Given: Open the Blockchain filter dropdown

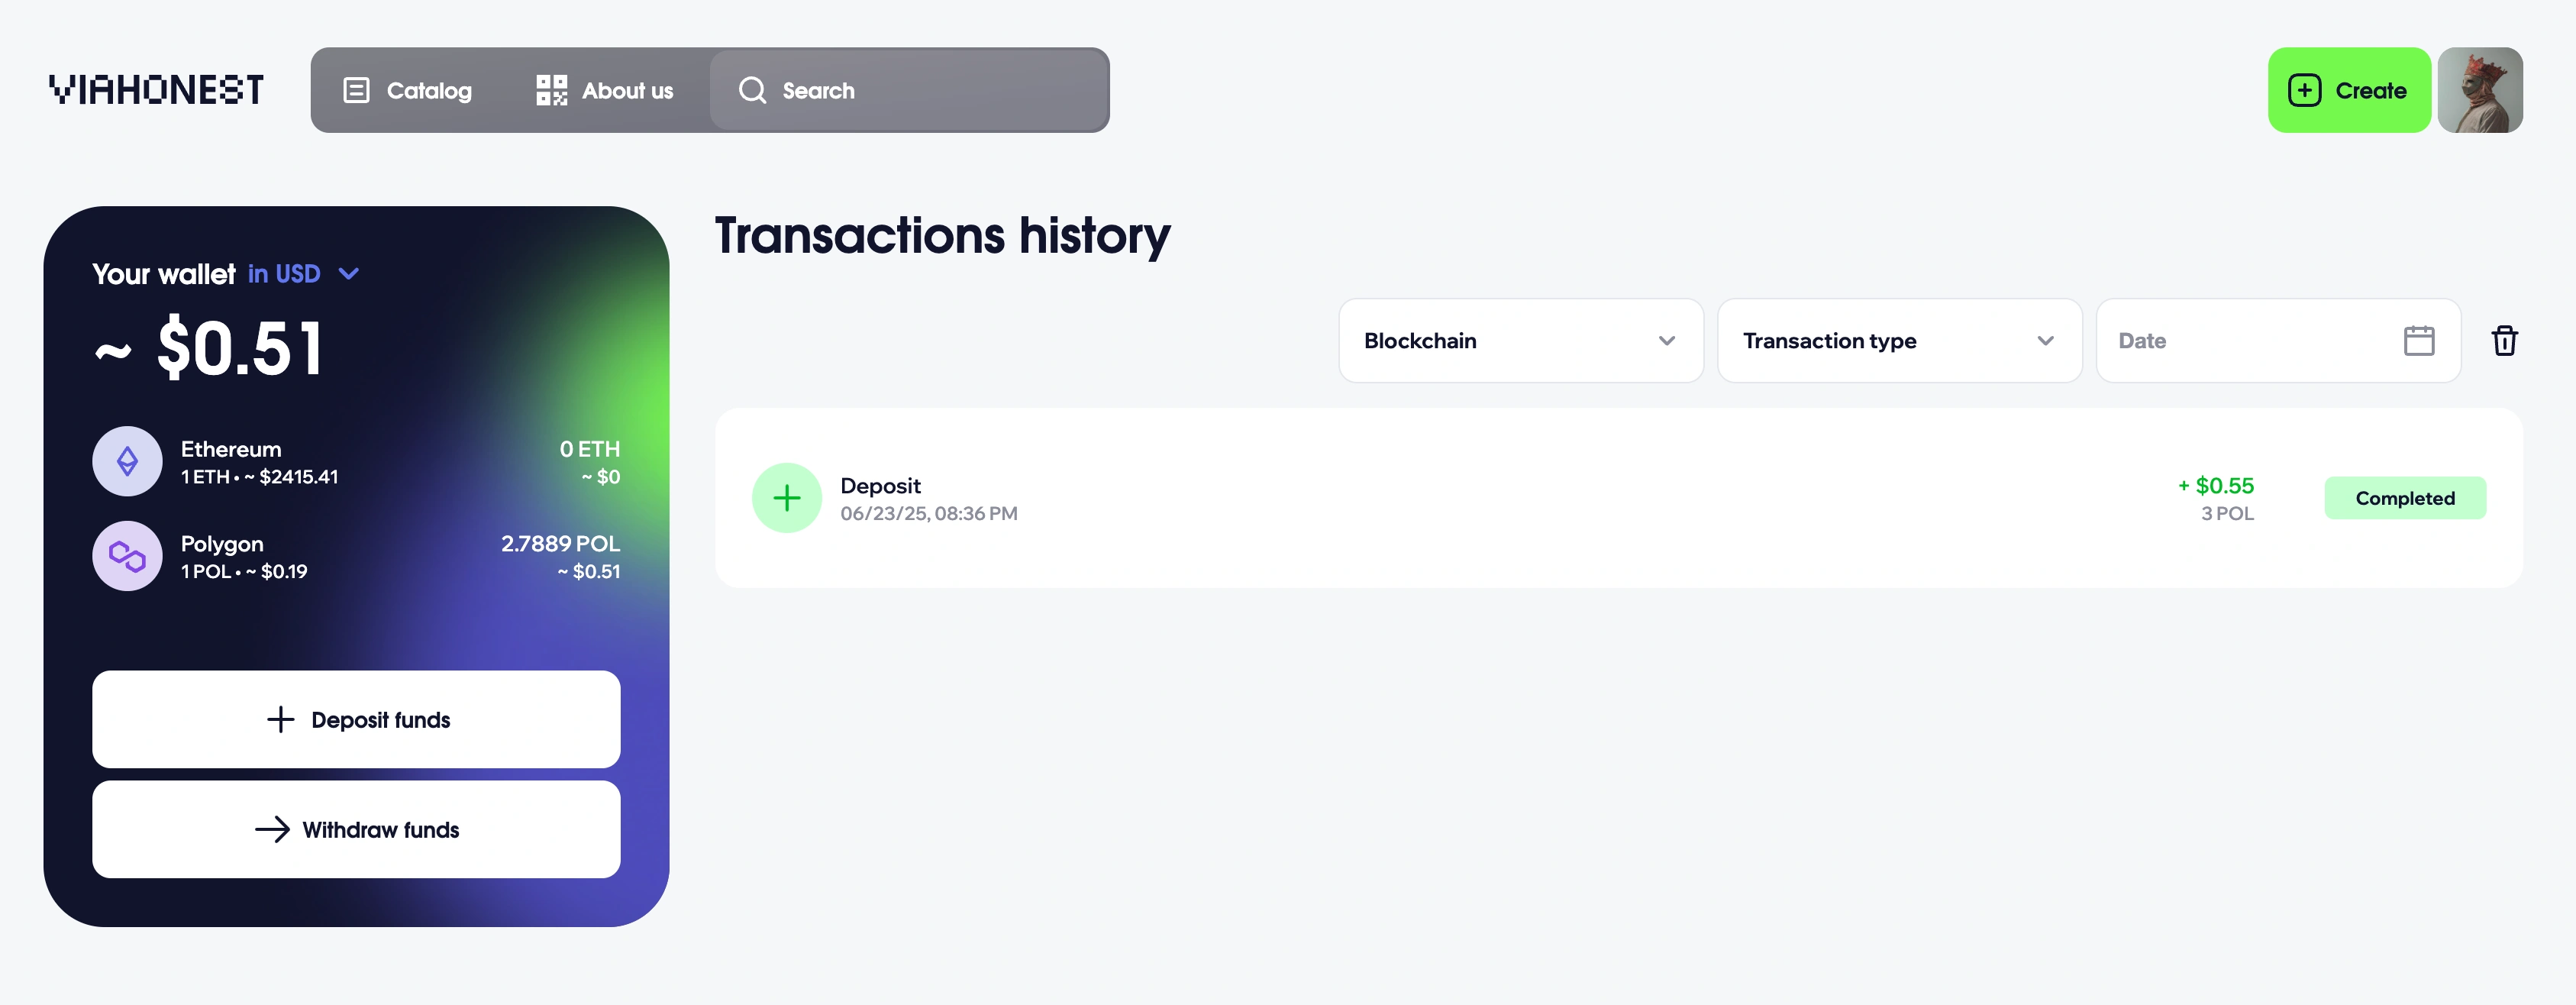Looking at the screenshot, I should (x=1520, y=341).
